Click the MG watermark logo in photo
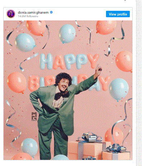 (x=34, y=116)
